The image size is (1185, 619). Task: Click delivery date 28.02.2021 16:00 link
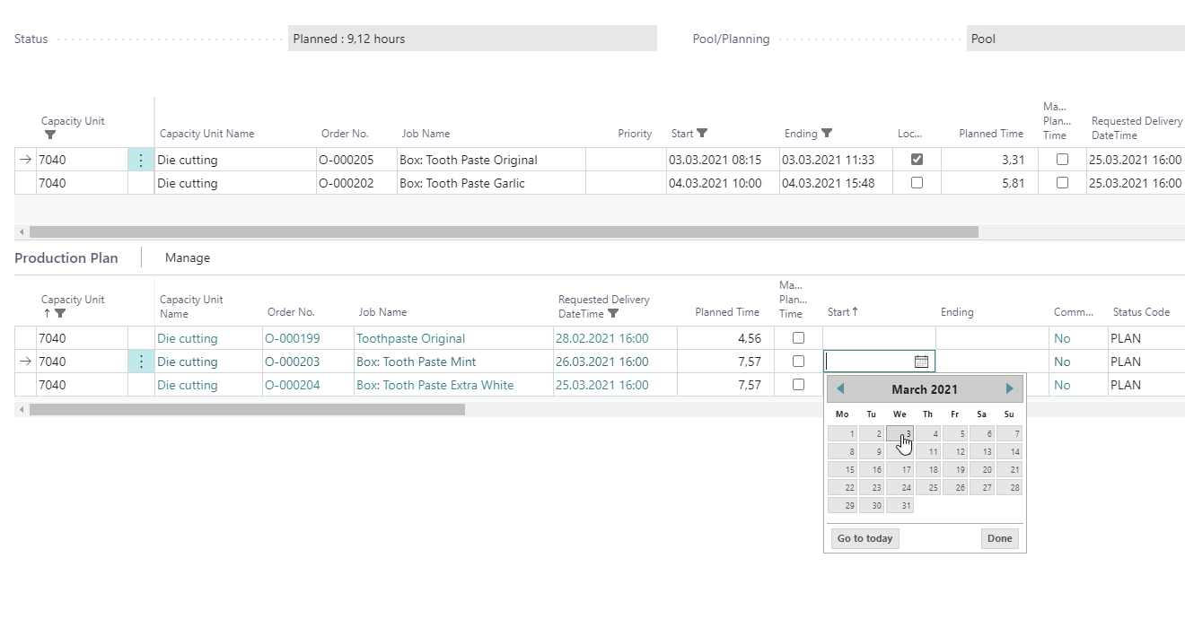[x=601, y=338]
